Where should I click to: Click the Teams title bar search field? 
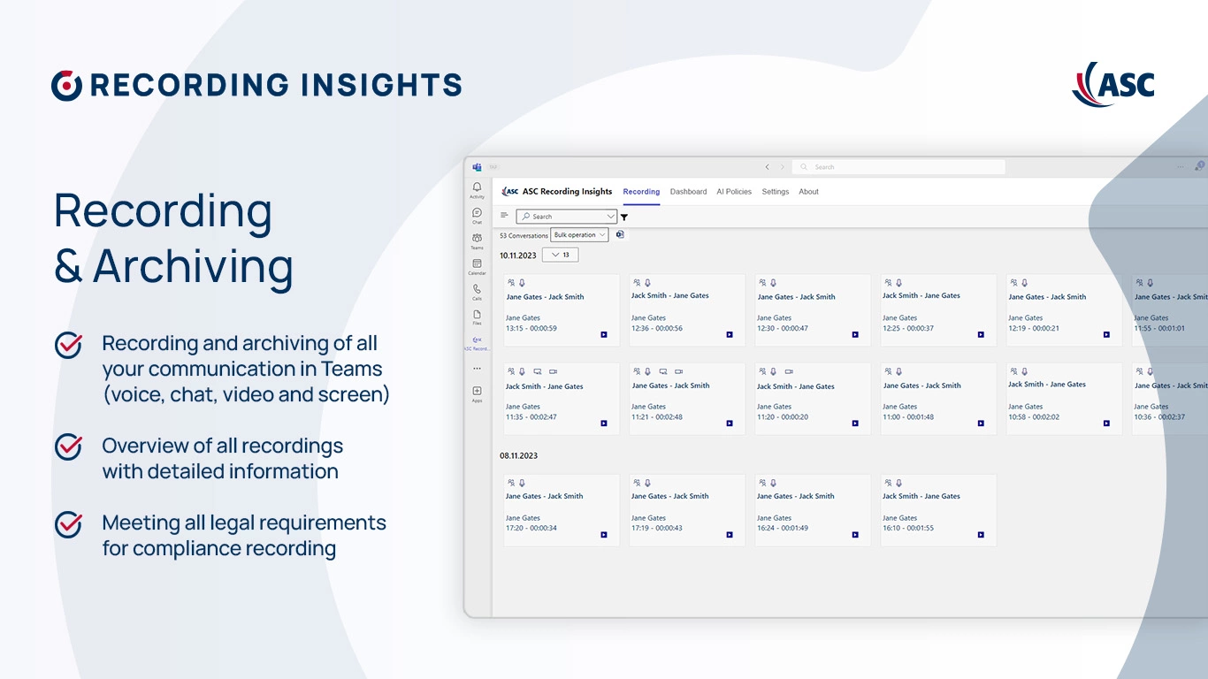898,167
